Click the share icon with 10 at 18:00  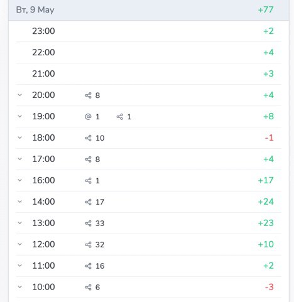tap(88, 138)
